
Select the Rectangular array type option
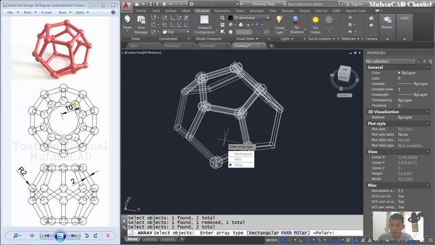(243, 154)
